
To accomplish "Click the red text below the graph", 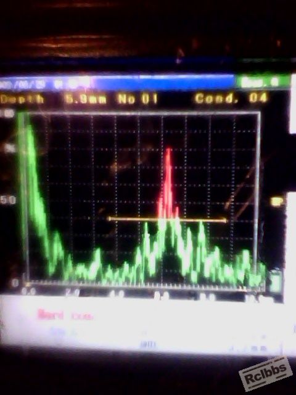I will [x=65, y=315].
